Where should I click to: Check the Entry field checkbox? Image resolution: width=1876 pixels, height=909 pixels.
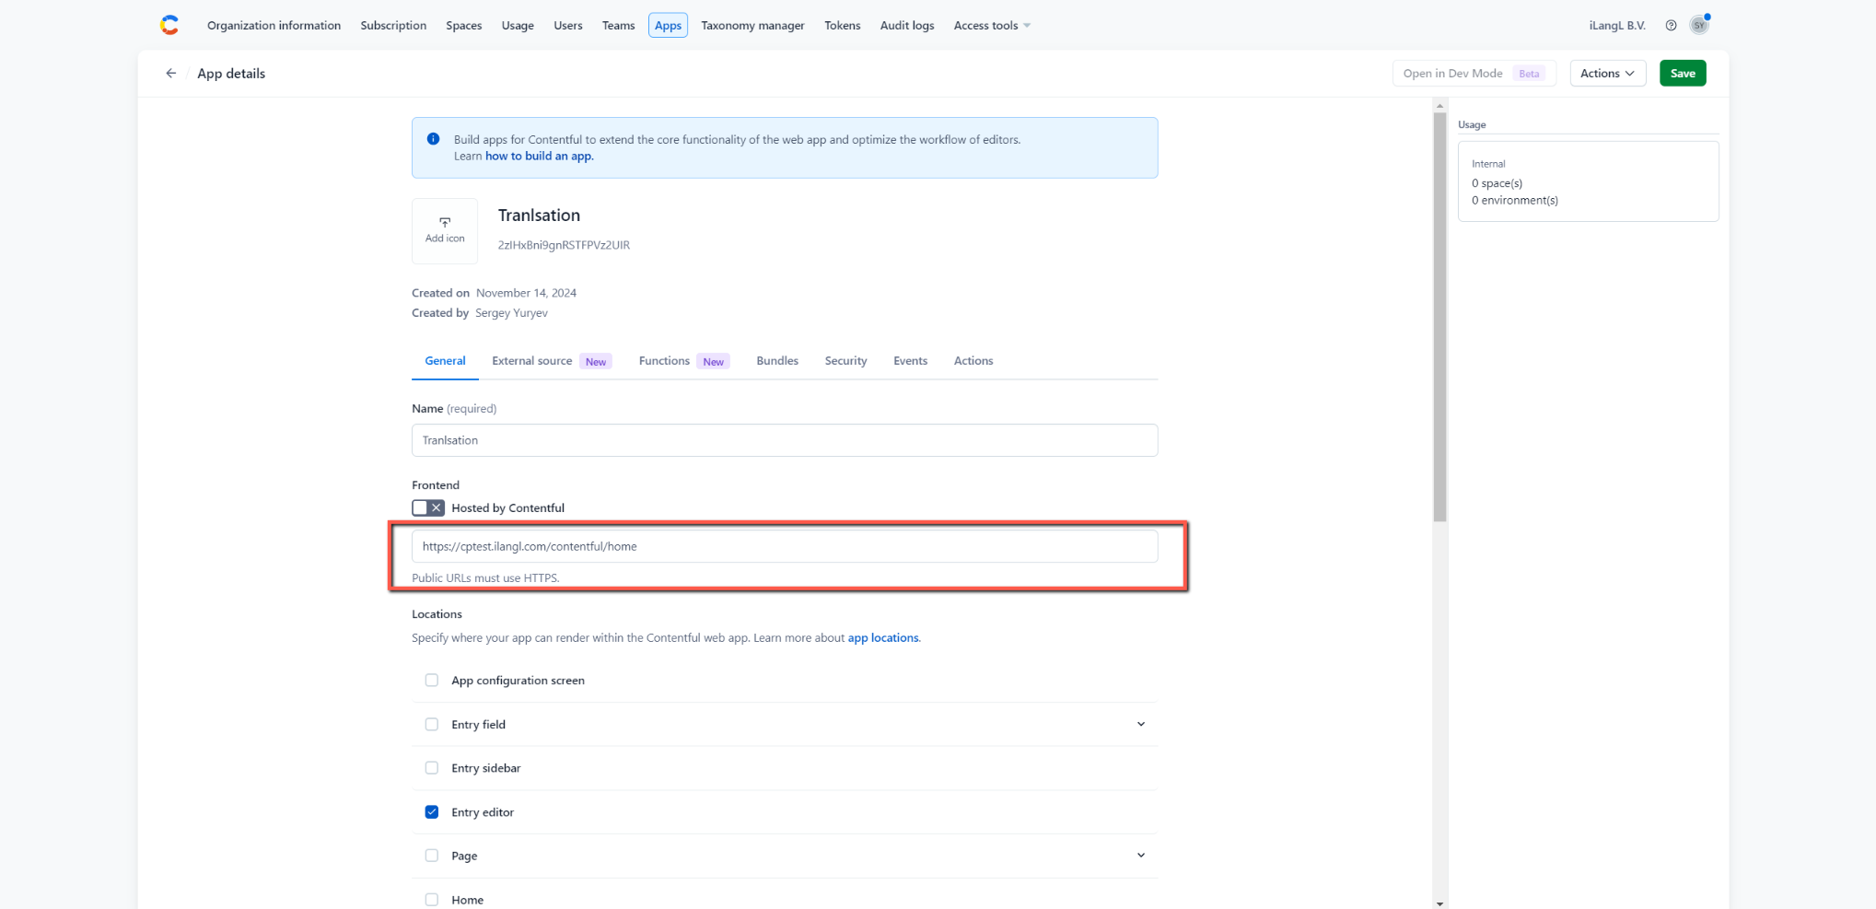(431, 725)
